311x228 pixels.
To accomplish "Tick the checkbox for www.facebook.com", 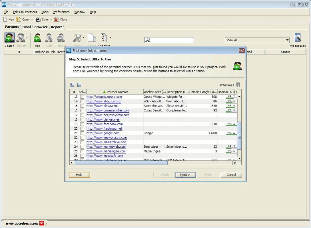I will point(82,124).
